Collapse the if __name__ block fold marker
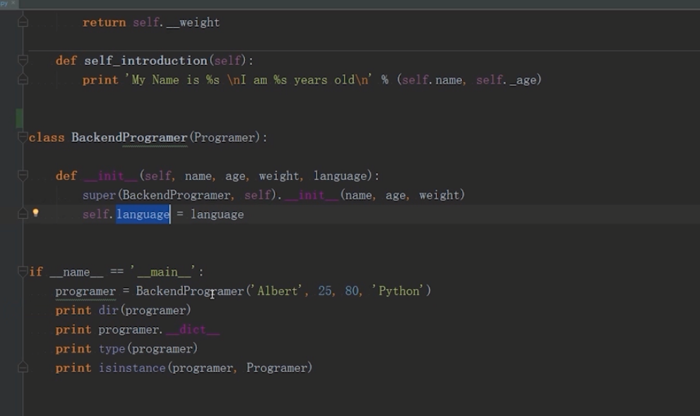Viewport: 700px width, 416px height. [23, 271]
